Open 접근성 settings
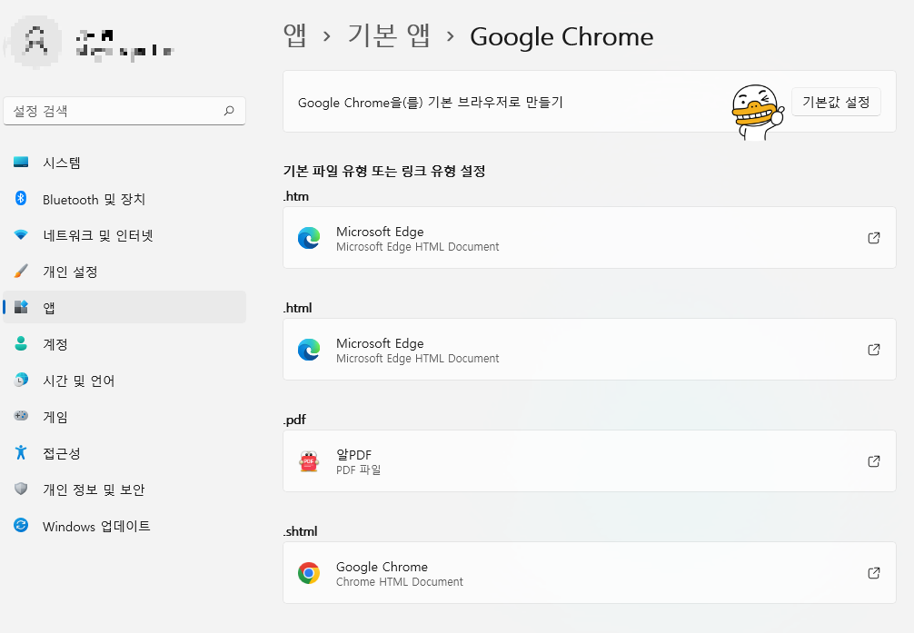This screenshot has width=914, height=633. point(124,453)
